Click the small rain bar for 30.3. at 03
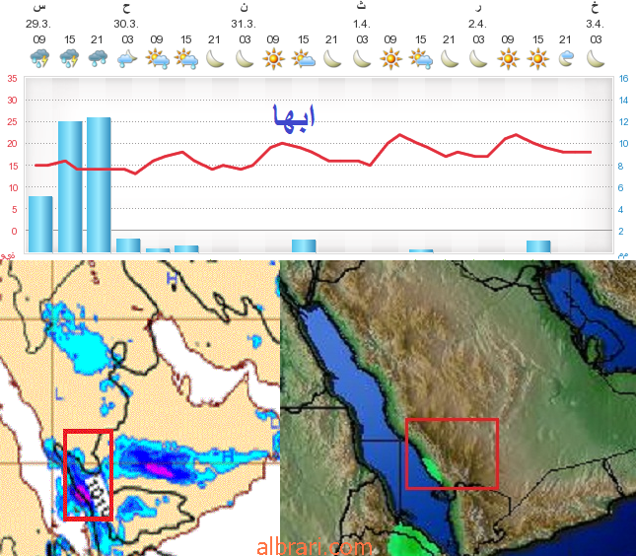Image resolution: width=636 pixels, height=556 pixels. click(x=128, y=245)
